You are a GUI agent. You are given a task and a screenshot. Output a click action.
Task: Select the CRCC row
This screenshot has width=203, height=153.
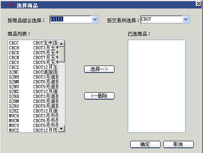coord(33,43)
